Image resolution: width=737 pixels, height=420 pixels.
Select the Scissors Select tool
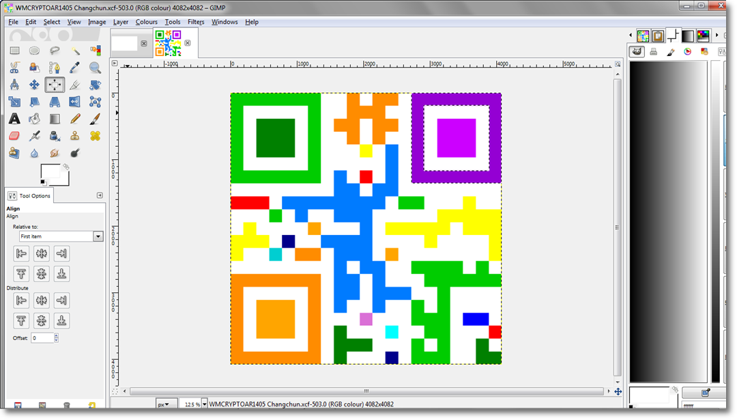click(x=14, y=68)
